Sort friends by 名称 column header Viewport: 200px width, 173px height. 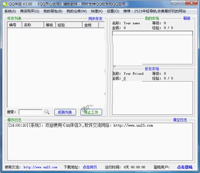(33, 25)
